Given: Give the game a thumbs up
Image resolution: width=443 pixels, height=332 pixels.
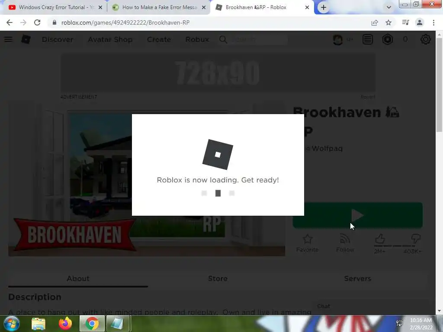Looking at the screenshot, I should tap(380, 239).
